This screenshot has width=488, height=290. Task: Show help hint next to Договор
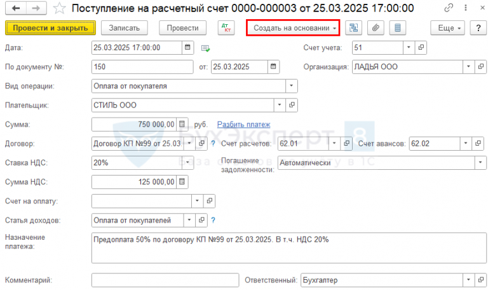click(x=213, y=144)
